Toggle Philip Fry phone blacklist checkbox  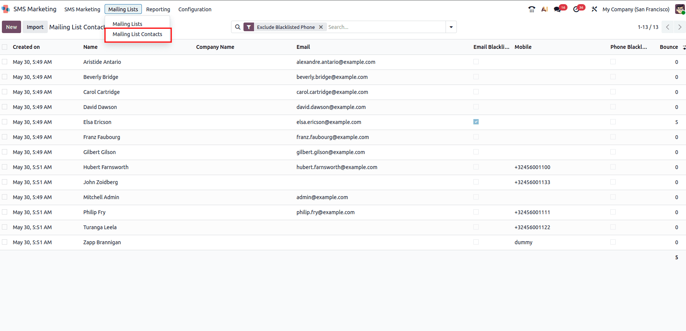[613, 212]
